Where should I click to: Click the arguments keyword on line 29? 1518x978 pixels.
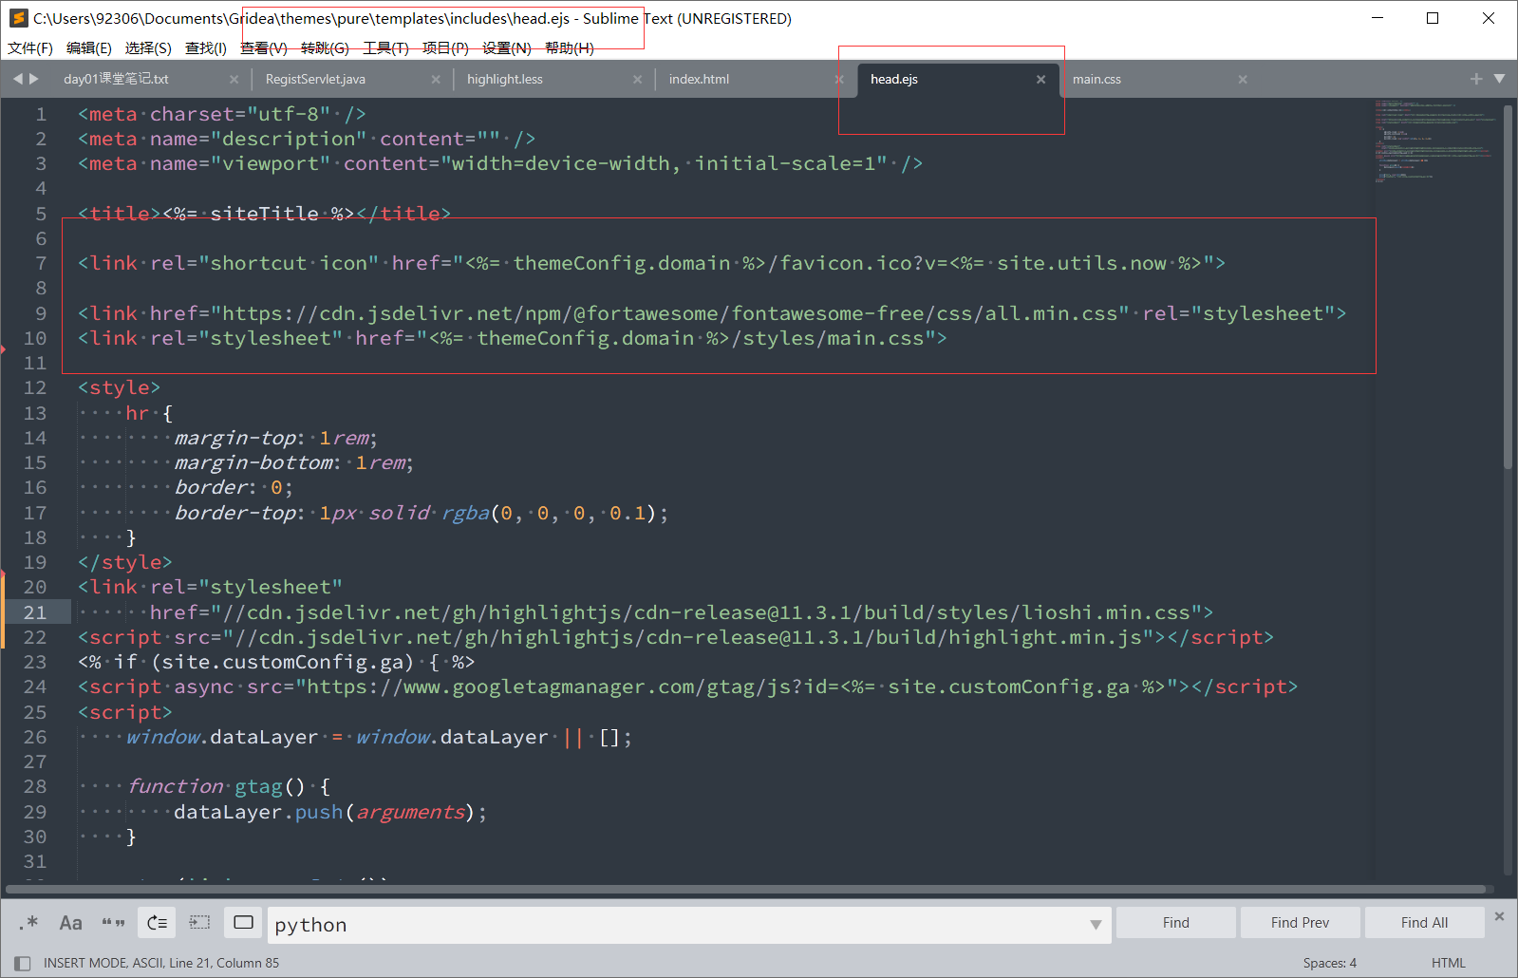[411, 812]
